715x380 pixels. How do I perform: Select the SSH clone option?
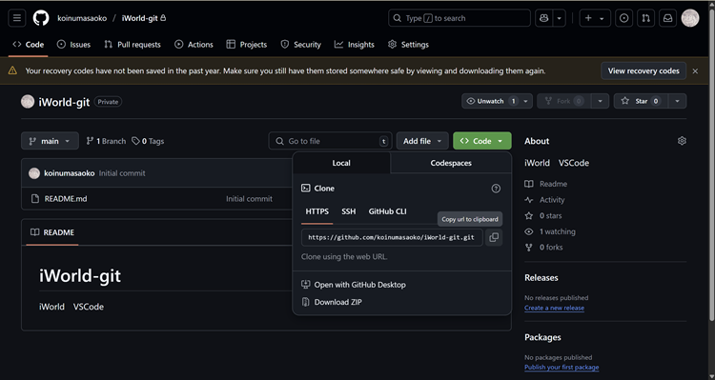pos(348,211)
